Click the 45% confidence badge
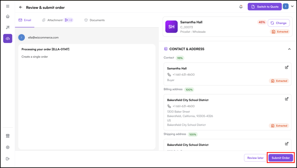The image size is (297, 168). coord(262,22)
